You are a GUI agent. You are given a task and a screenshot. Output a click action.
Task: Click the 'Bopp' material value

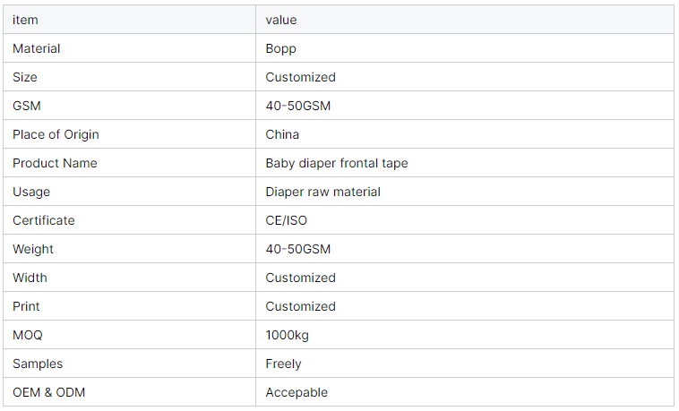point(280,48)
